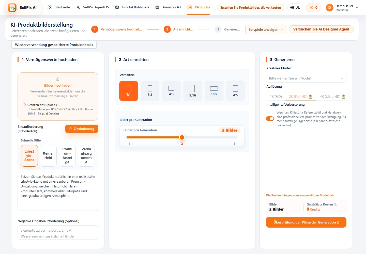Click the Bilder pro Generation slider handle
366x254 pixels.
point(182,137)
